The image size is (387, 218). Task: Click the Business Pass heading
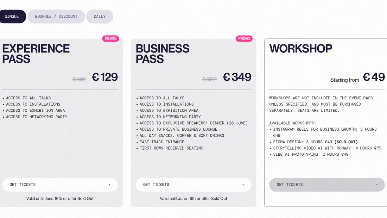163,54
